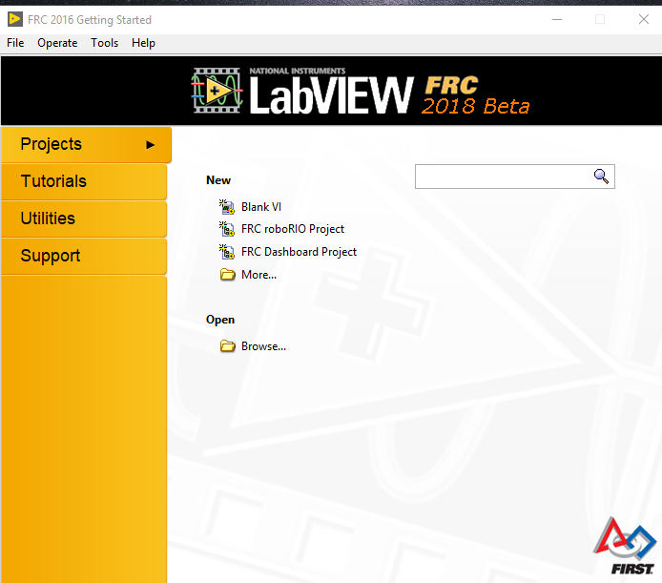This screenshot has height=583, width=662.
Task: Switch to the Utilities tab
Action: click(x=84, y=219)
